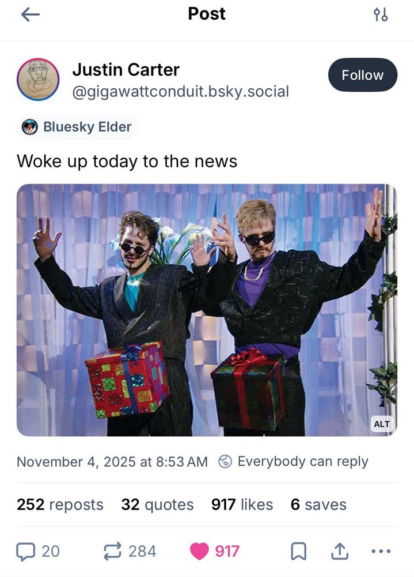
Task: Open the Bluesky Elder label badge
Action: coord(78,127)
